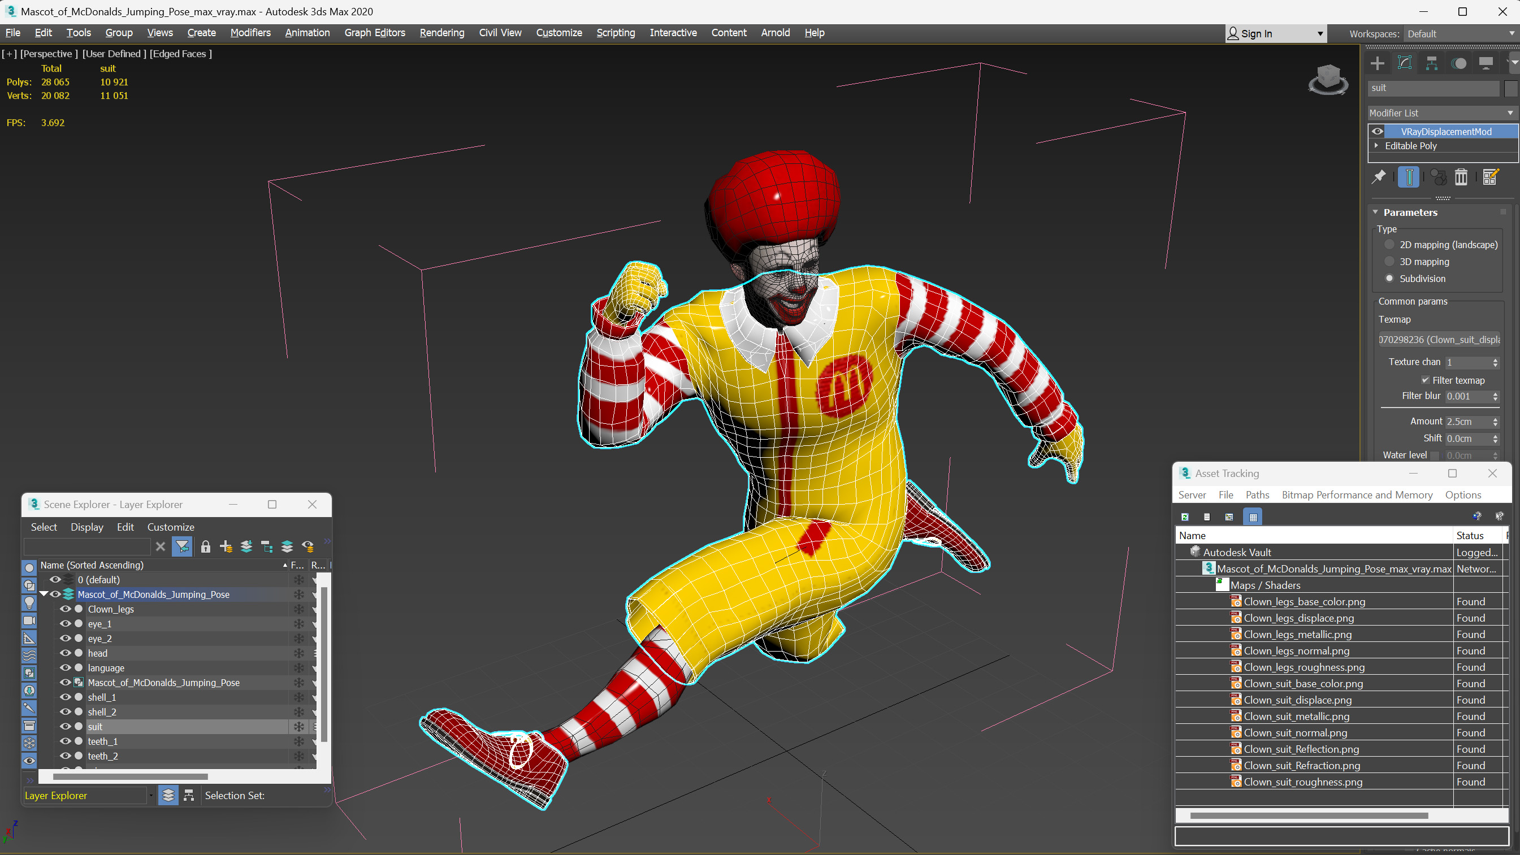1520x855 pixels.
Task: Open the Workspaces Default dropdown
Action: 1461,34
